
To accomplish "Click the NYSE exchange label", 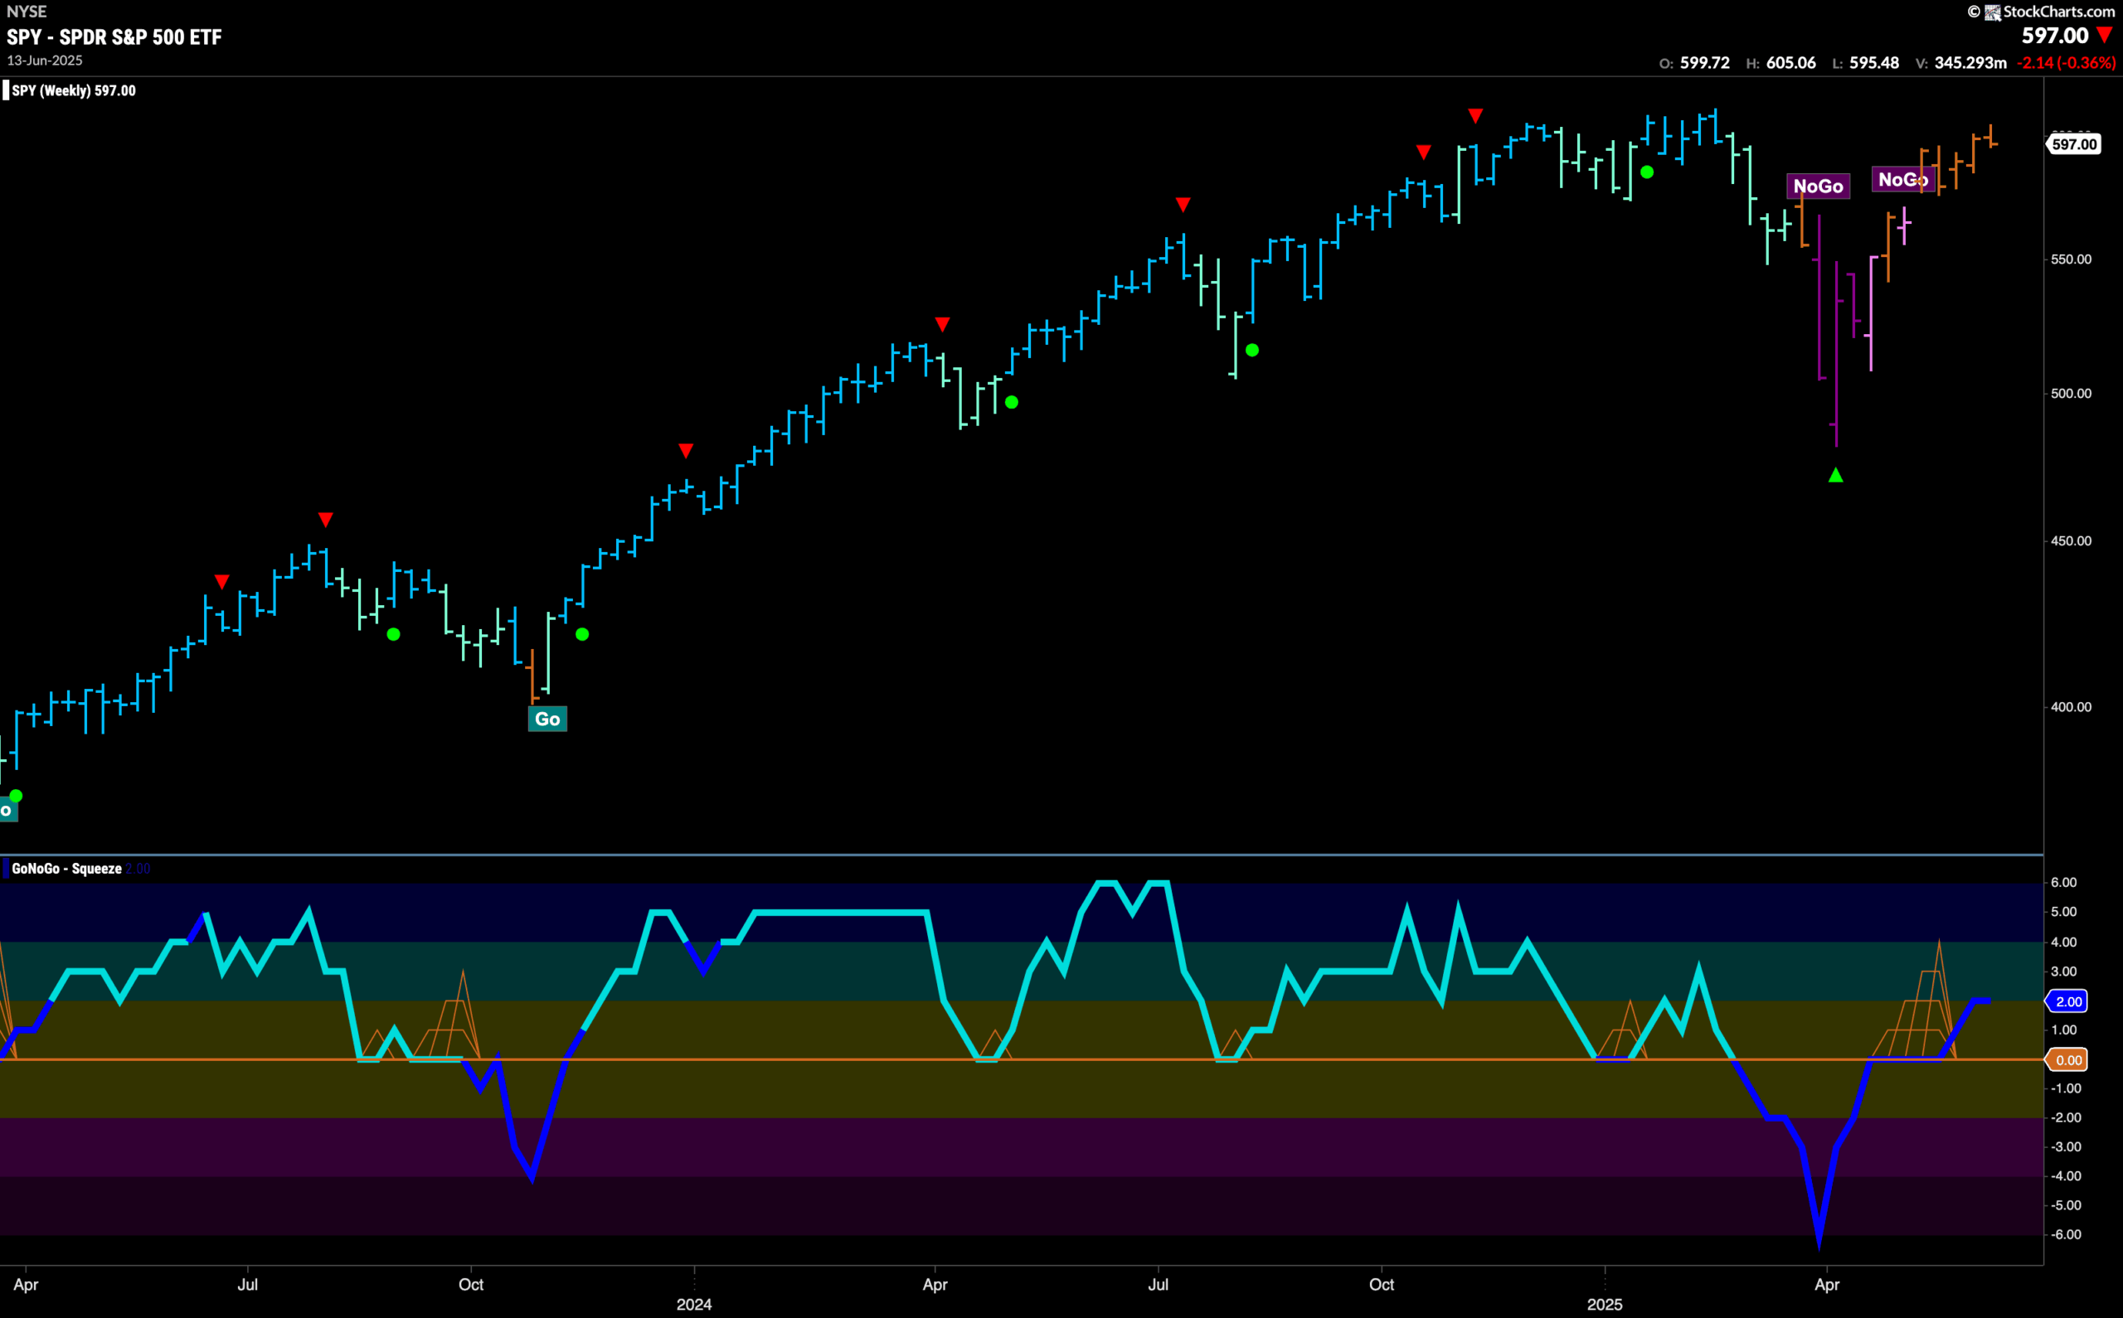I will (27, 12).
